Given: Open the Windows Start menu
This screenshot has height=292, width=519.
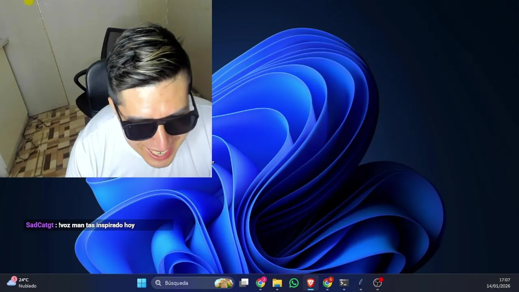Looking at the screenshot, I should [x=142, y=283].
